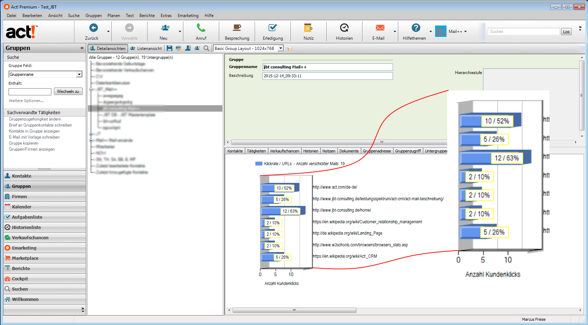Click the Los search button
Screen dimensions: 588x325
point(566,32)
